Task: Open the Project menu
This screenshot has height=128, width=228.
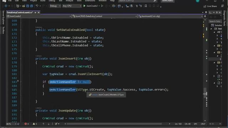Action: click(x=33, y=1)
